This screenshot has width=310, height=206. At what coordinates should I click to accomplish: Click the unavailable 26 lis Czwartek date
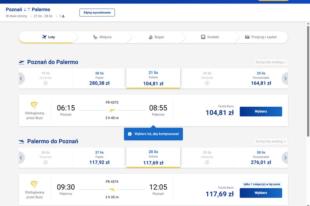click(x=45, y=158)
